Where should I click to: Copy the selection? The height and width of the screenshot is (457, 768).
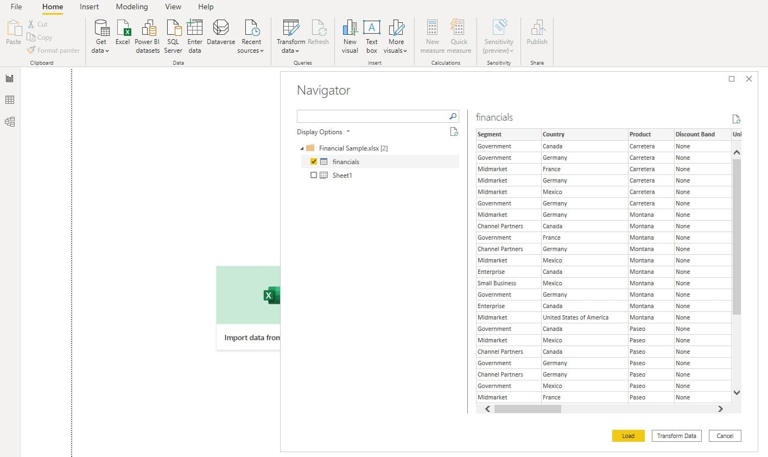pyautogui.click(x=40, y=37)
